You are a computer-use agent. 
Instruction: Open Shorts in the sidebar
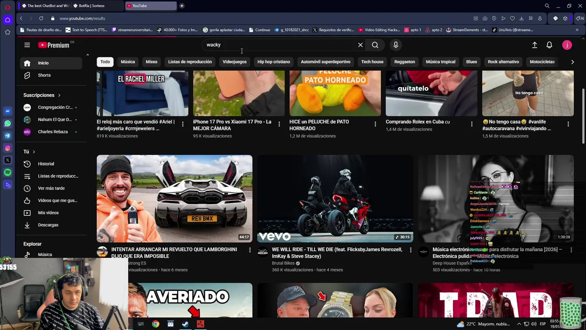[x=50, y=75]
